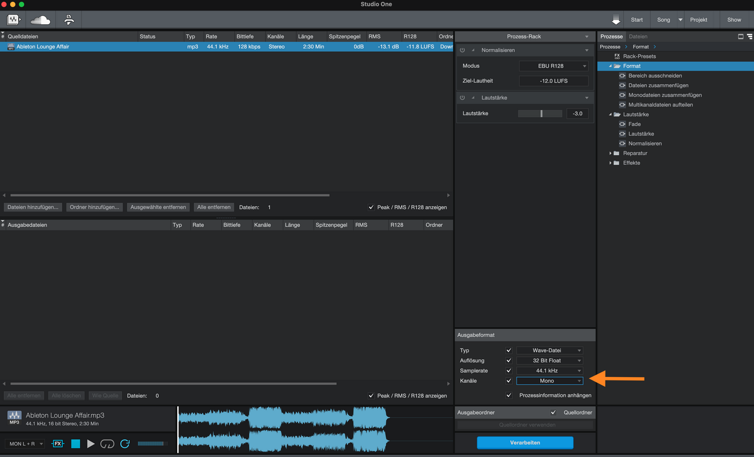Uncheck the Kanäle checkbox

coord(509,381)
